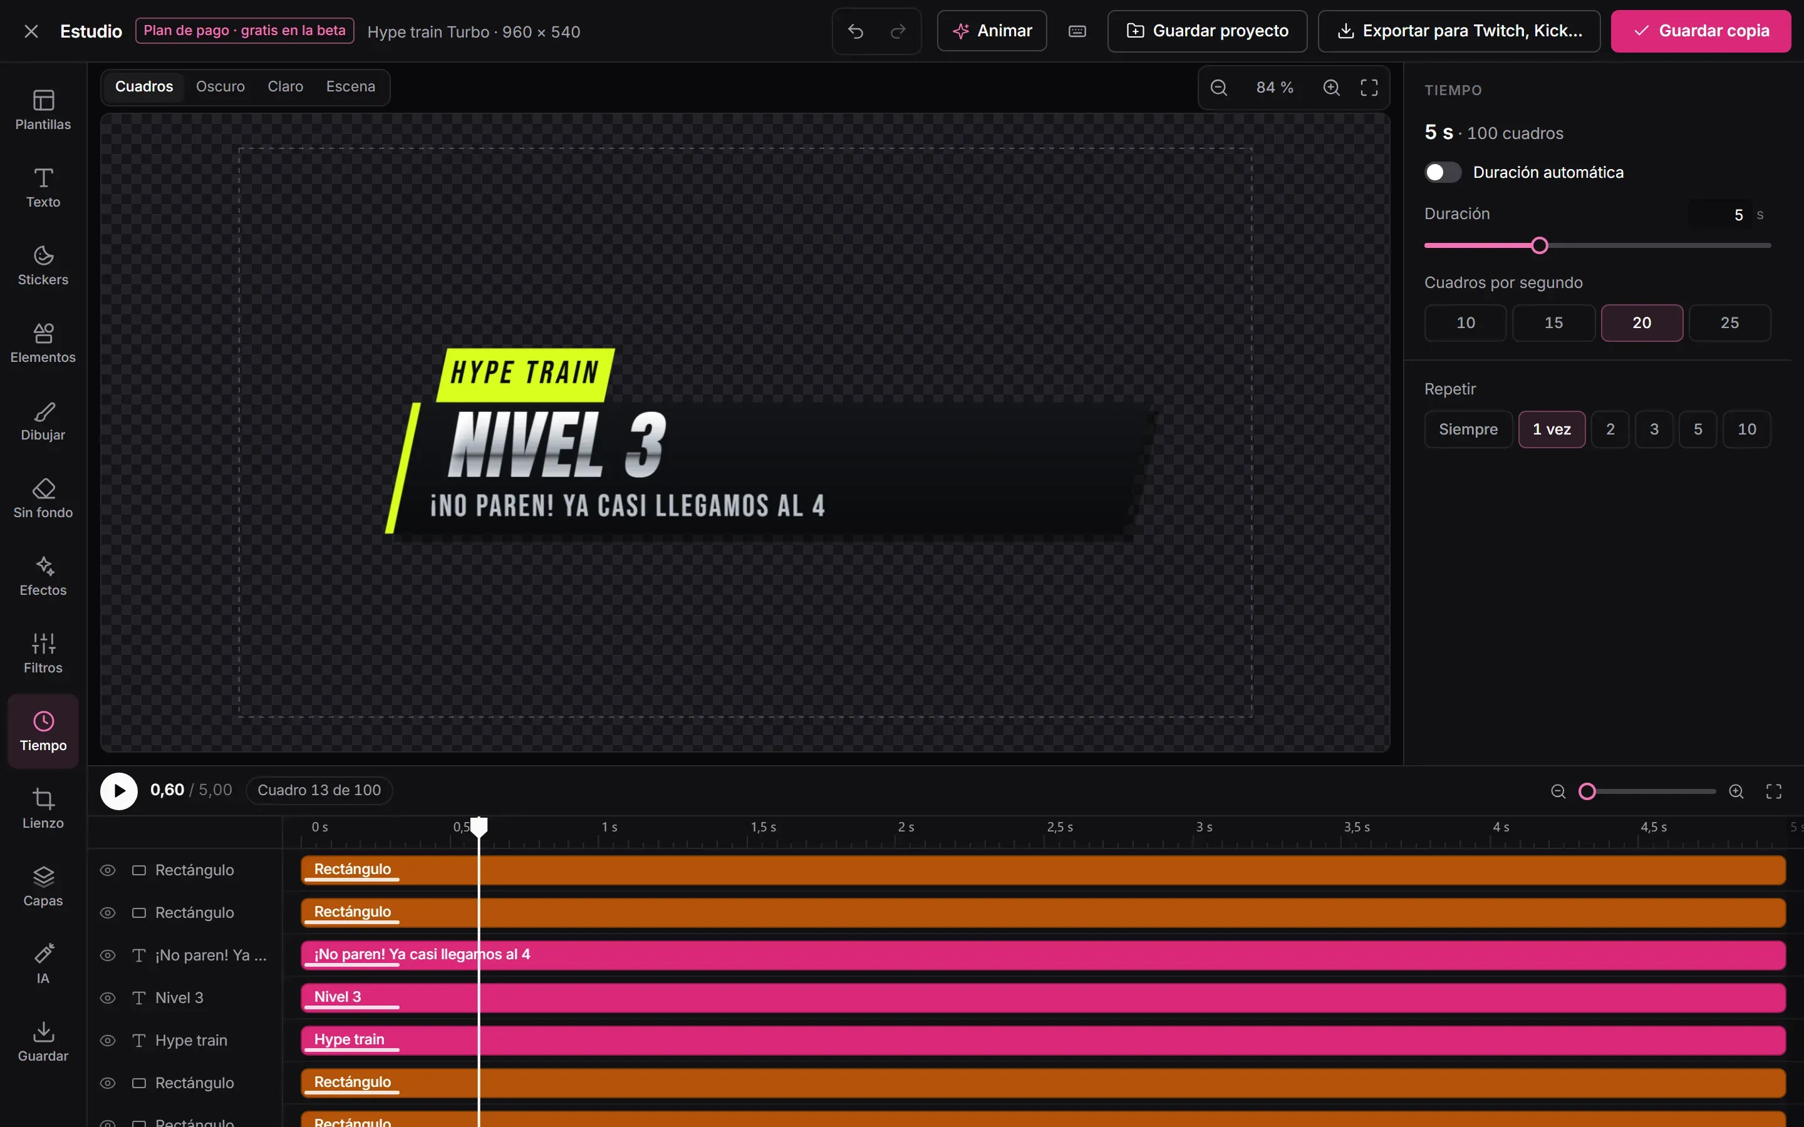Image resolution: width=1804 pixels, height=1127 pixels.
Task: Click the Duración seconds input field
Action: coord(1721,215)
